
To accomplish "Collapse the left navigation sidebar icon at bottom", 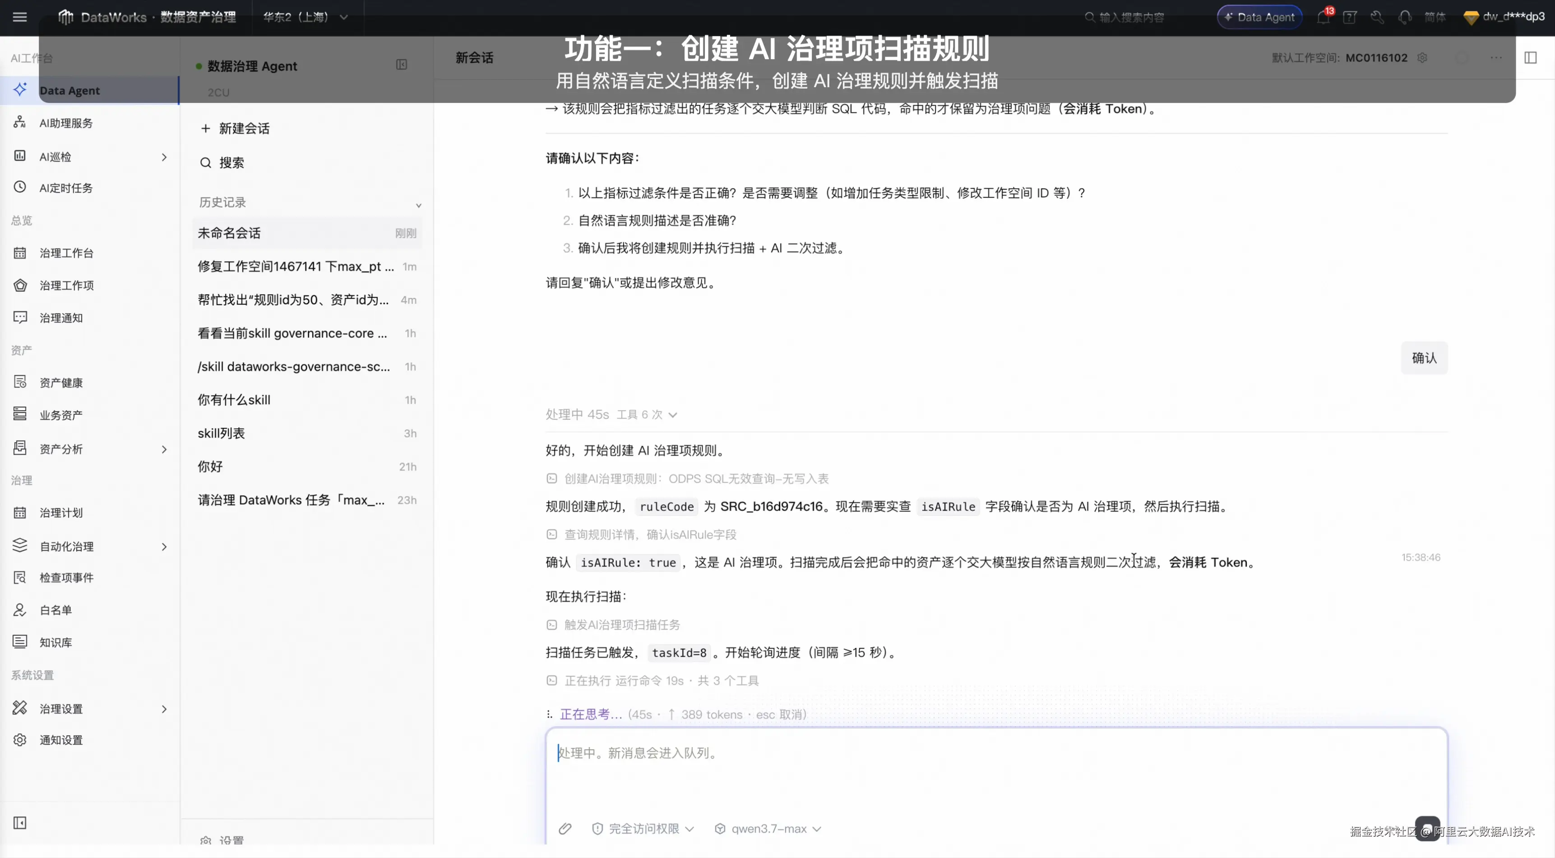I will 20,823.
